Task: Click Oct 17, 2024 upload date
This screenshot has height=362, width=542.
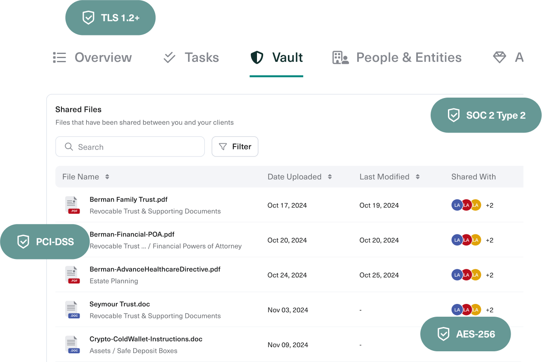Action: (287, 205)
